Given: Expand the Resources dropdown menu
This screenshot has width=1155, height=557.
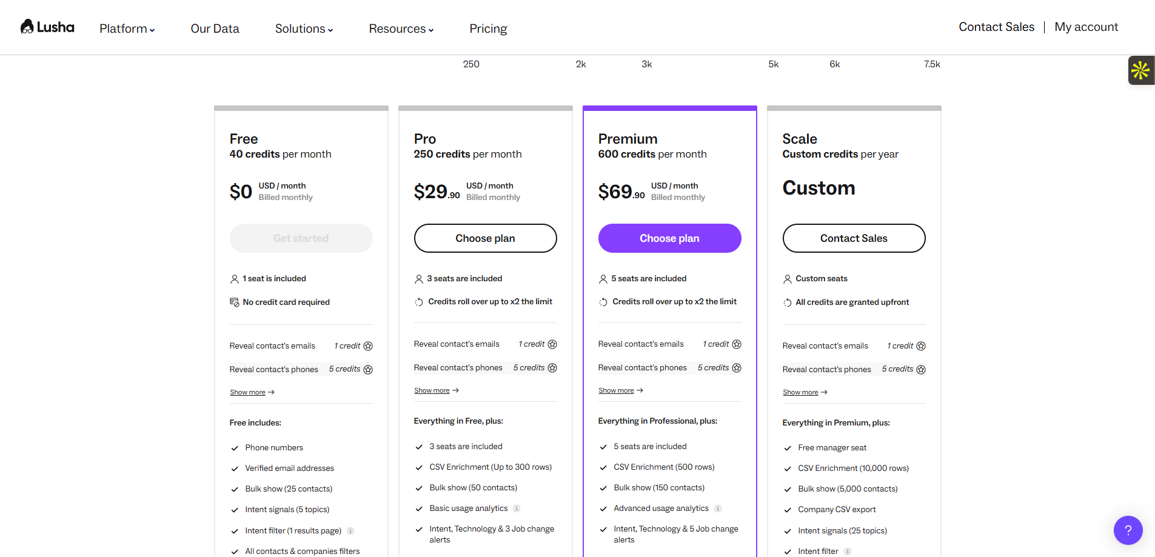Looking at the screenshot, I should coord(401,28).
